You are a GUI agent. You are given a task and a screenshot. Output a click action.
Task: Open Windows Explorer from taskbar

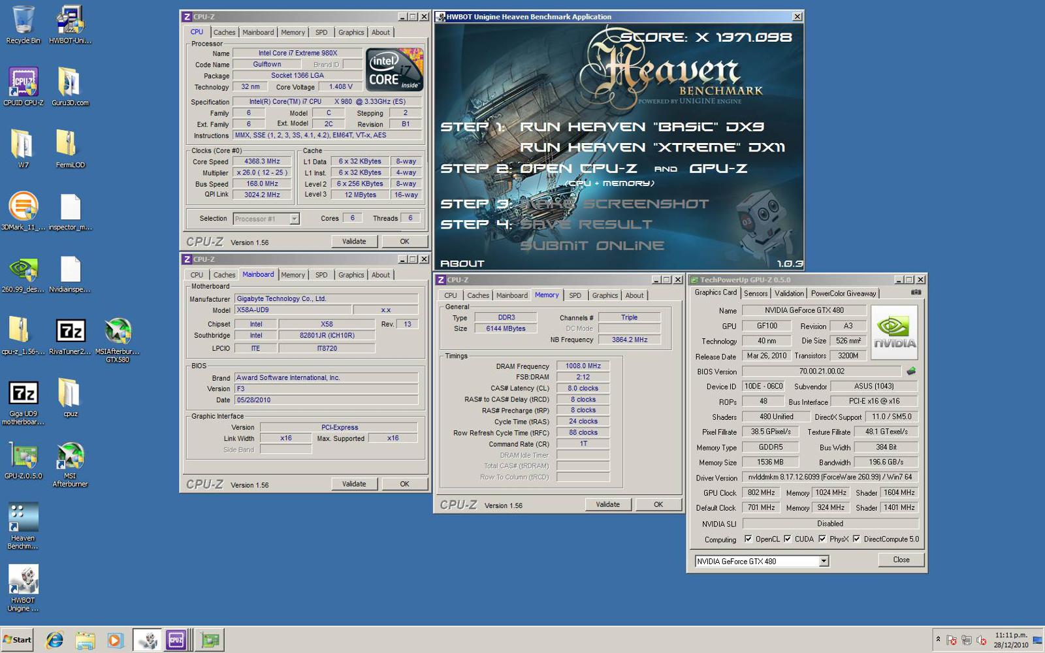pyautogui.click(x=85, y=640)
